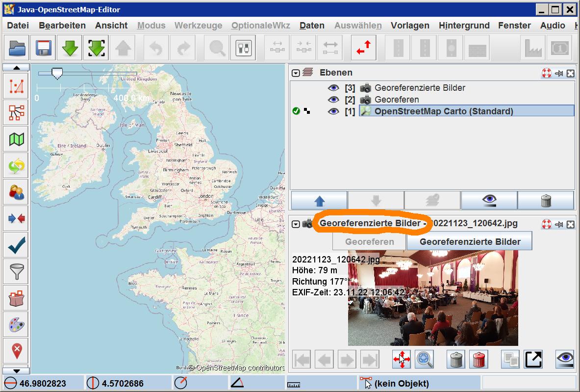
Task: Collapse the Georeferenzierte Bilder image panel
Action: click(296, 224)
